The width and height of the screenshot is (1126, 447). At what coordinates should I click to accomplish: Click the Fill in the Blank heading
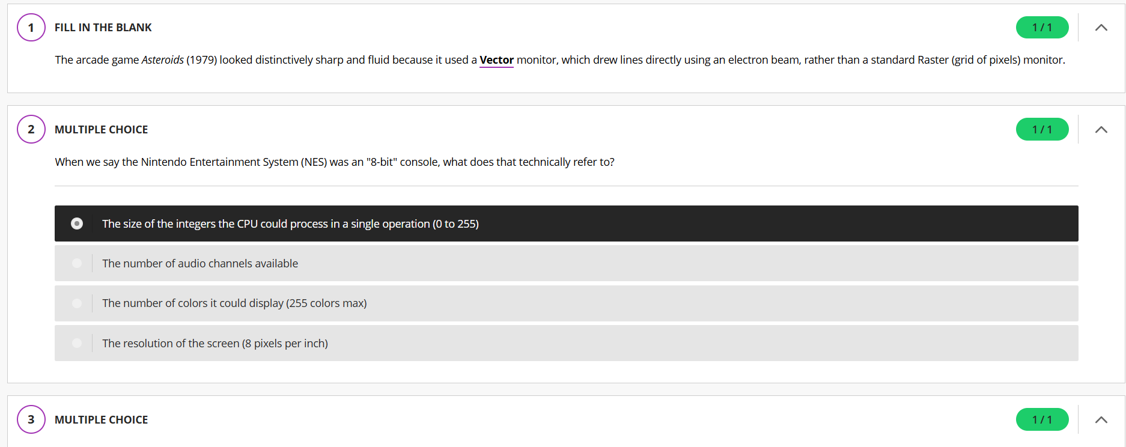pyautogui.click(x=103, y=28)
